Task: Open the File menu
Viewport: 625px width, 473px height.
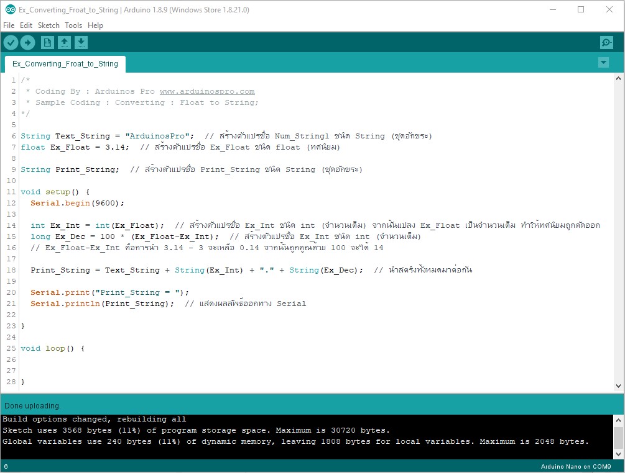Action: [x=9, y=25]
